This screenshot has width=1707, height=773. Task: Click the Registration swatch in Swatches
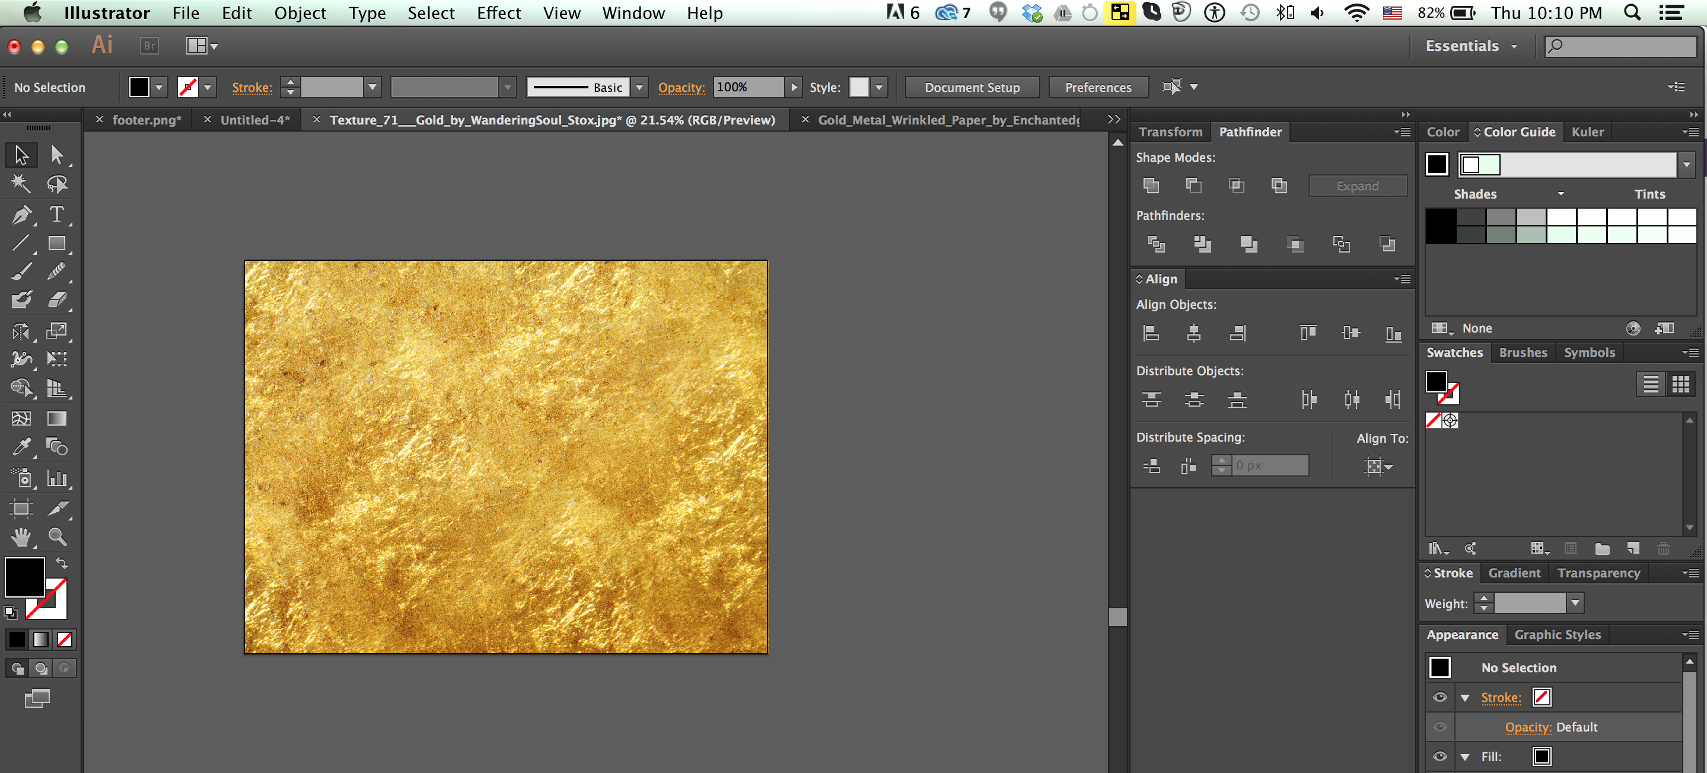point(1450,420)
